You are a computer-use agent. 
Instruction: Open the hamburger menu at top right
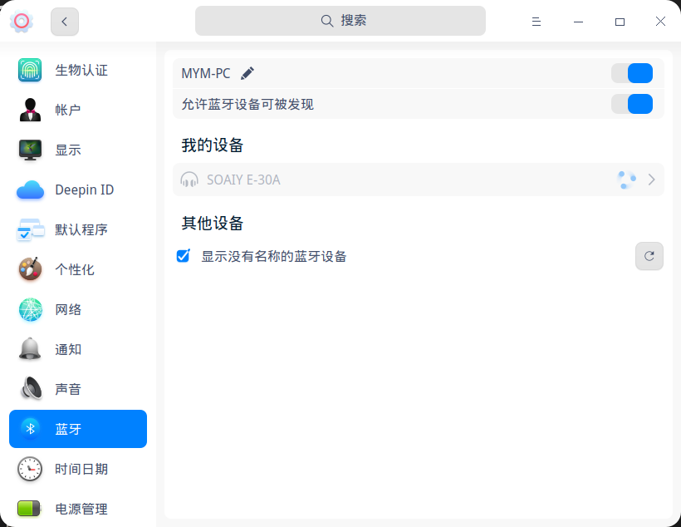pos(536,21)
